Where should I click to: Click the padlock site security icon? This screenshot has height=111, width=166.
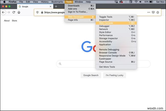pyautogui.click(x=42, y=12)
